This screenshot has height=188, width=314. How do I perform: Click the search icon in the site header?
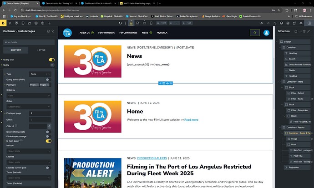point(255,33)
